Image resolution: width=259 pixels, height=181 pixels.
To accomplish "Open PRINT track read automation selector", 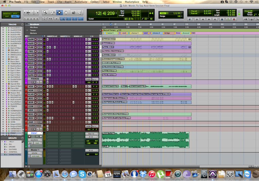I will (38, 143).
